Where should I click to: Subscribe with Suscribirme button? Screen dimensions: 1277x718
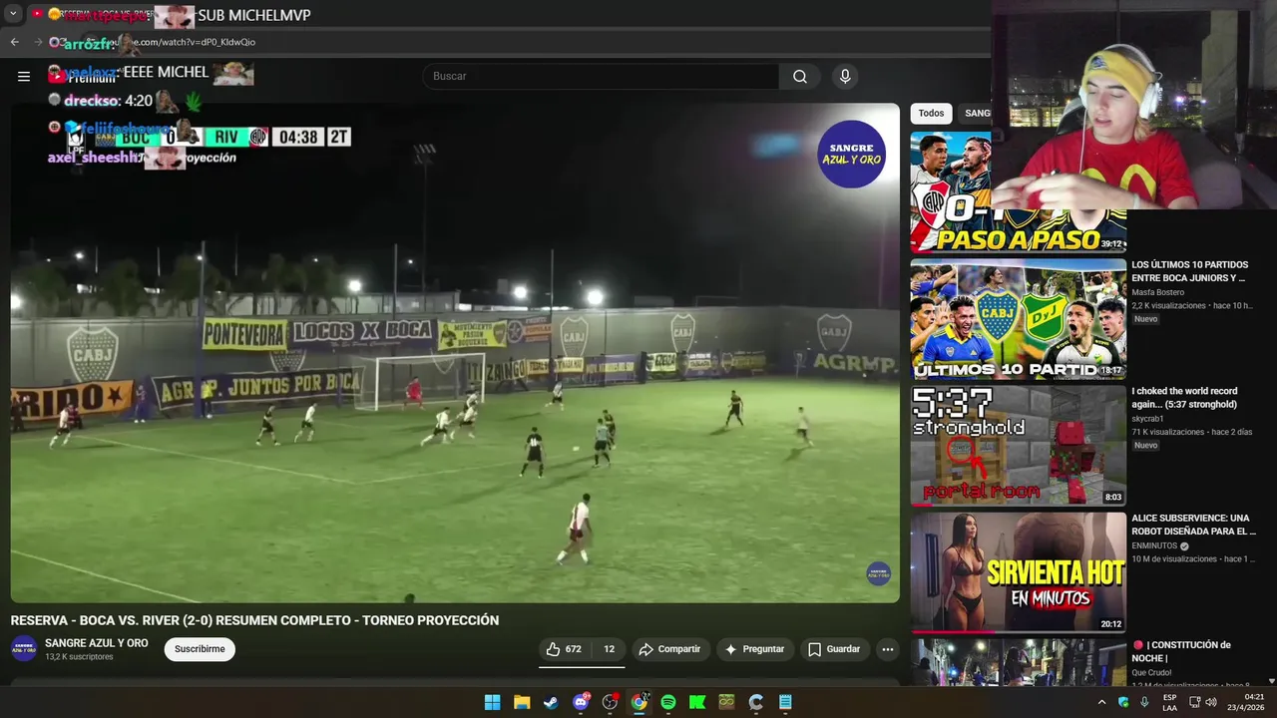[200, 649]
